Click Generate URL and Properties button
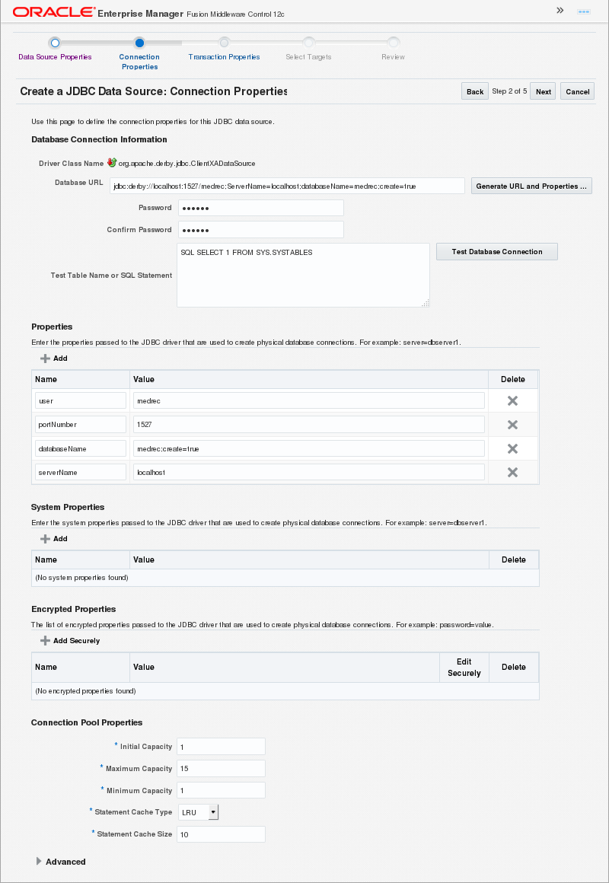609x883 pixels. point(531,186)
